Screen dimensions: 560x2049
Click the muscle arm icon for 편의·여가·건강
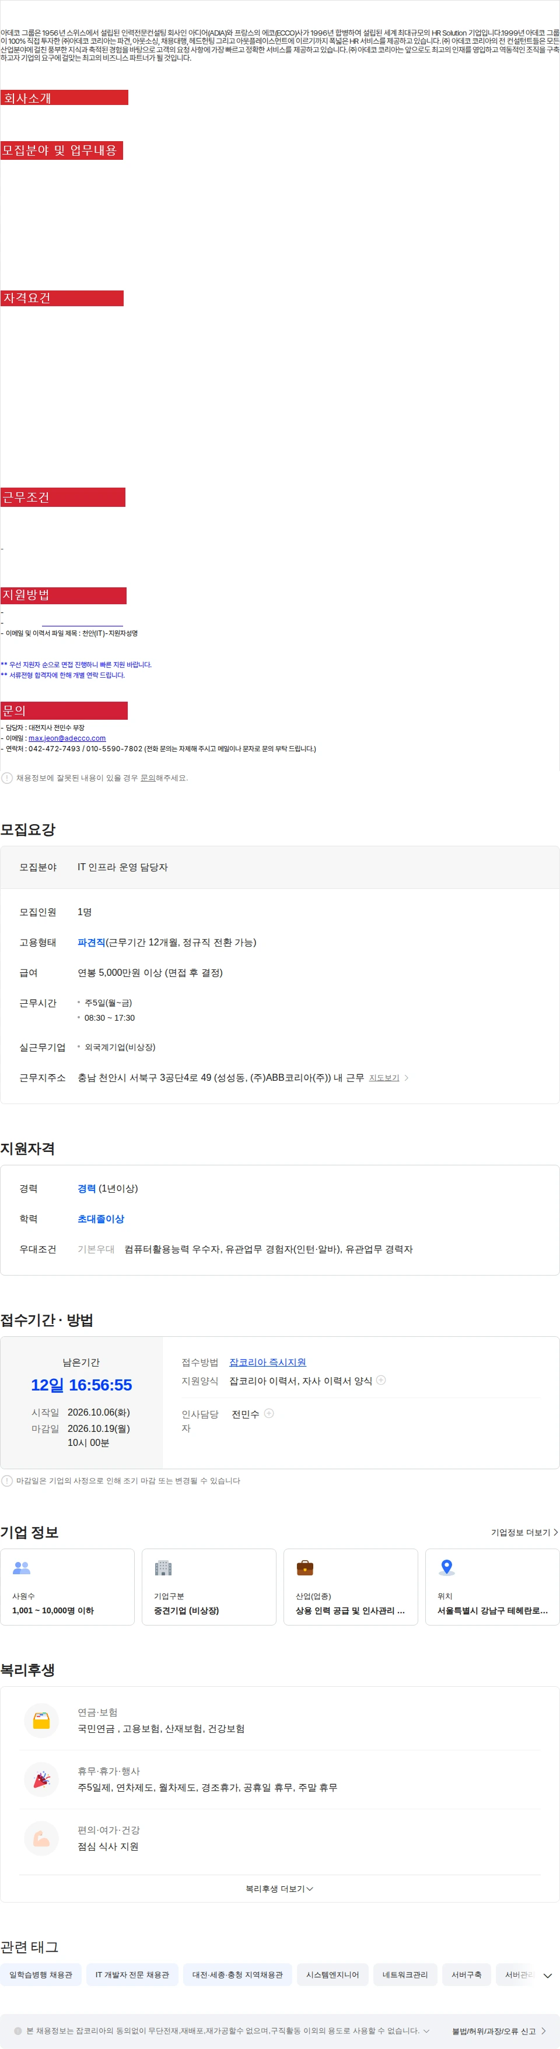click(41, 1839)
